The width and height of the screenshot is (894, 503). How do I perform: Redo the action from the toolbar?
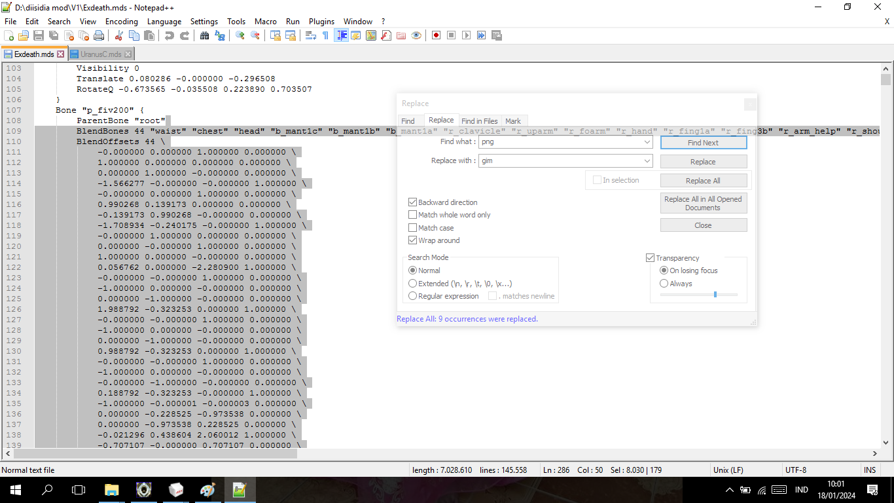(185, 35)
